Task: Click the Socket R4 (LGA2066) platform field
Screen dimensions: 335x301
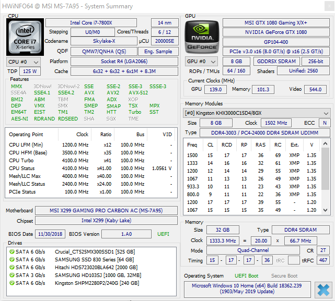Action: [x=124, y=62]
